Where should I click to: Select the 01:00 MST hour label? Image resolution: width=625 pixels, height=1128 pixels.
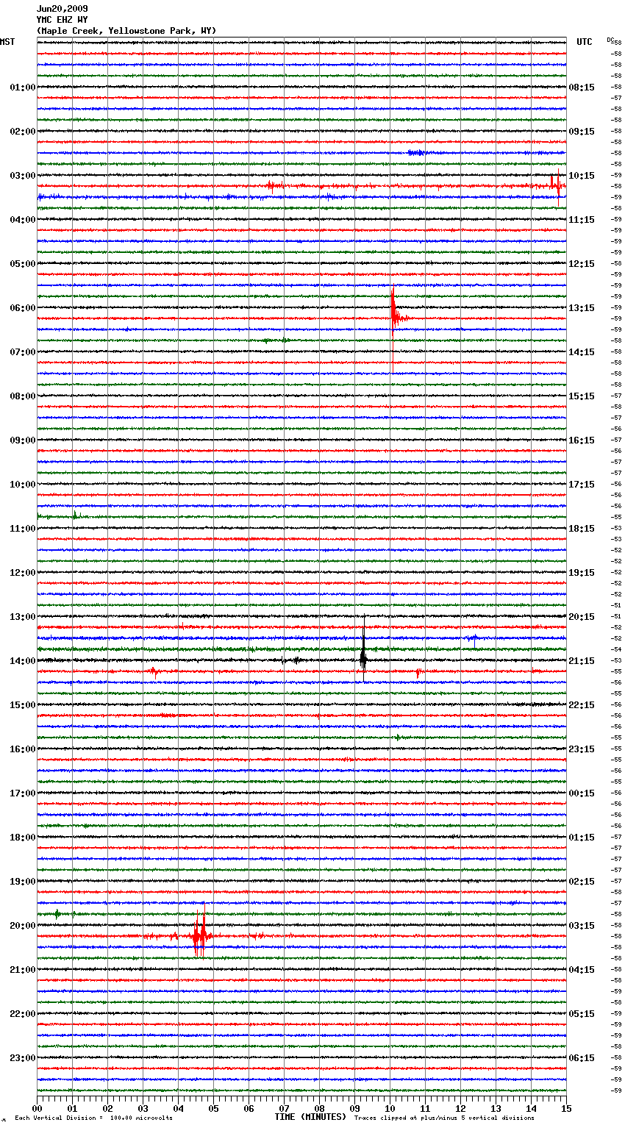pyautogui.click(x=22, y=88)
